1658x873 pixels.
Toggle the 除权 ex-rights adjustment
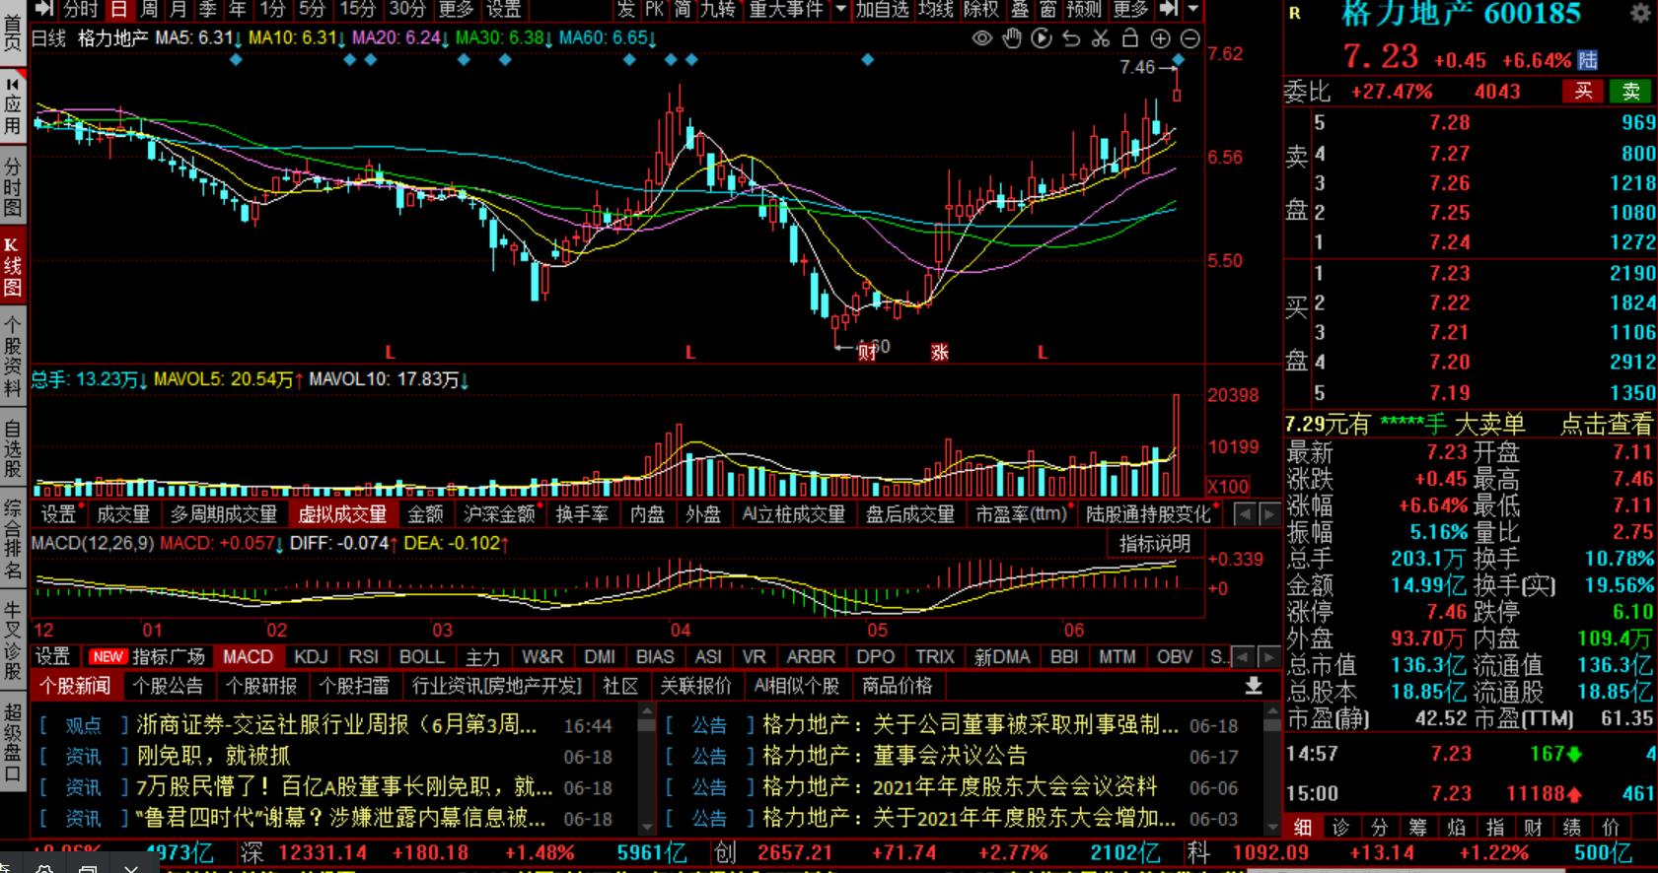[x=981, y=10]
